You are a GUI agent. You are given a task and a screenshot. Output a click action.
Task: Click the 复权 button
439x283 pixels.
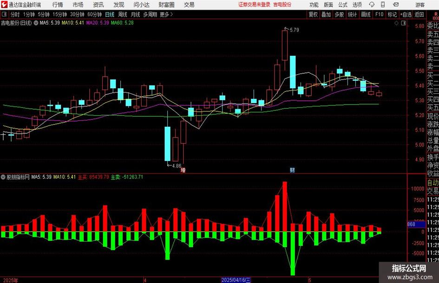313,14
